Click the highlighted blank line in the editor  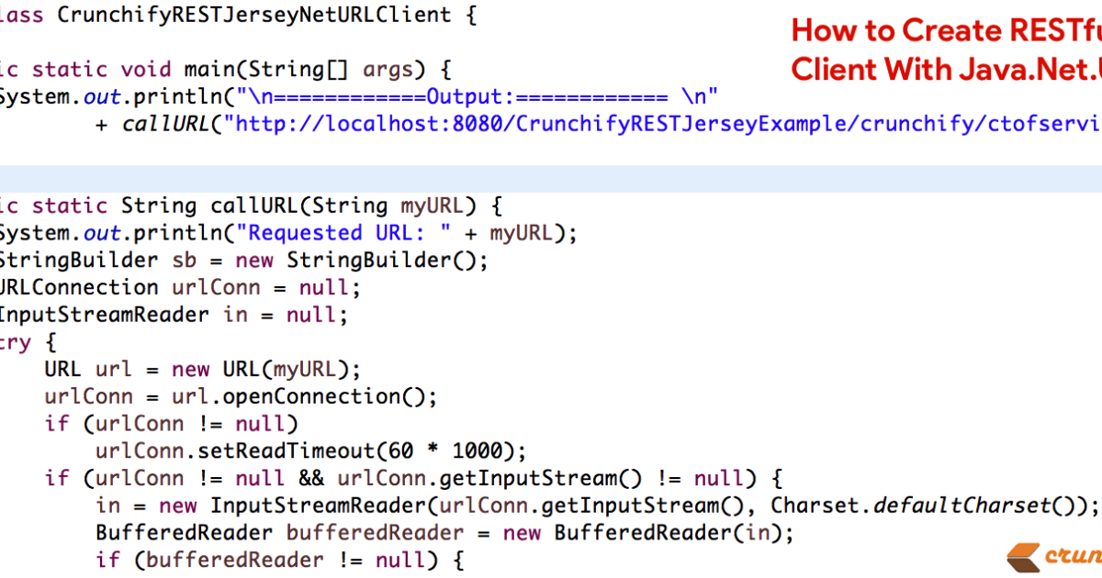pos(551,179)
